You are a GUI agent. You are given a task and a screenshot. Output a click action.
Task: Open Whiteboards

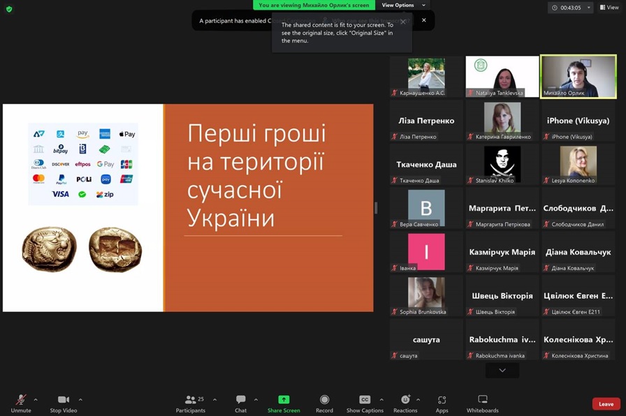coord(483,403)
